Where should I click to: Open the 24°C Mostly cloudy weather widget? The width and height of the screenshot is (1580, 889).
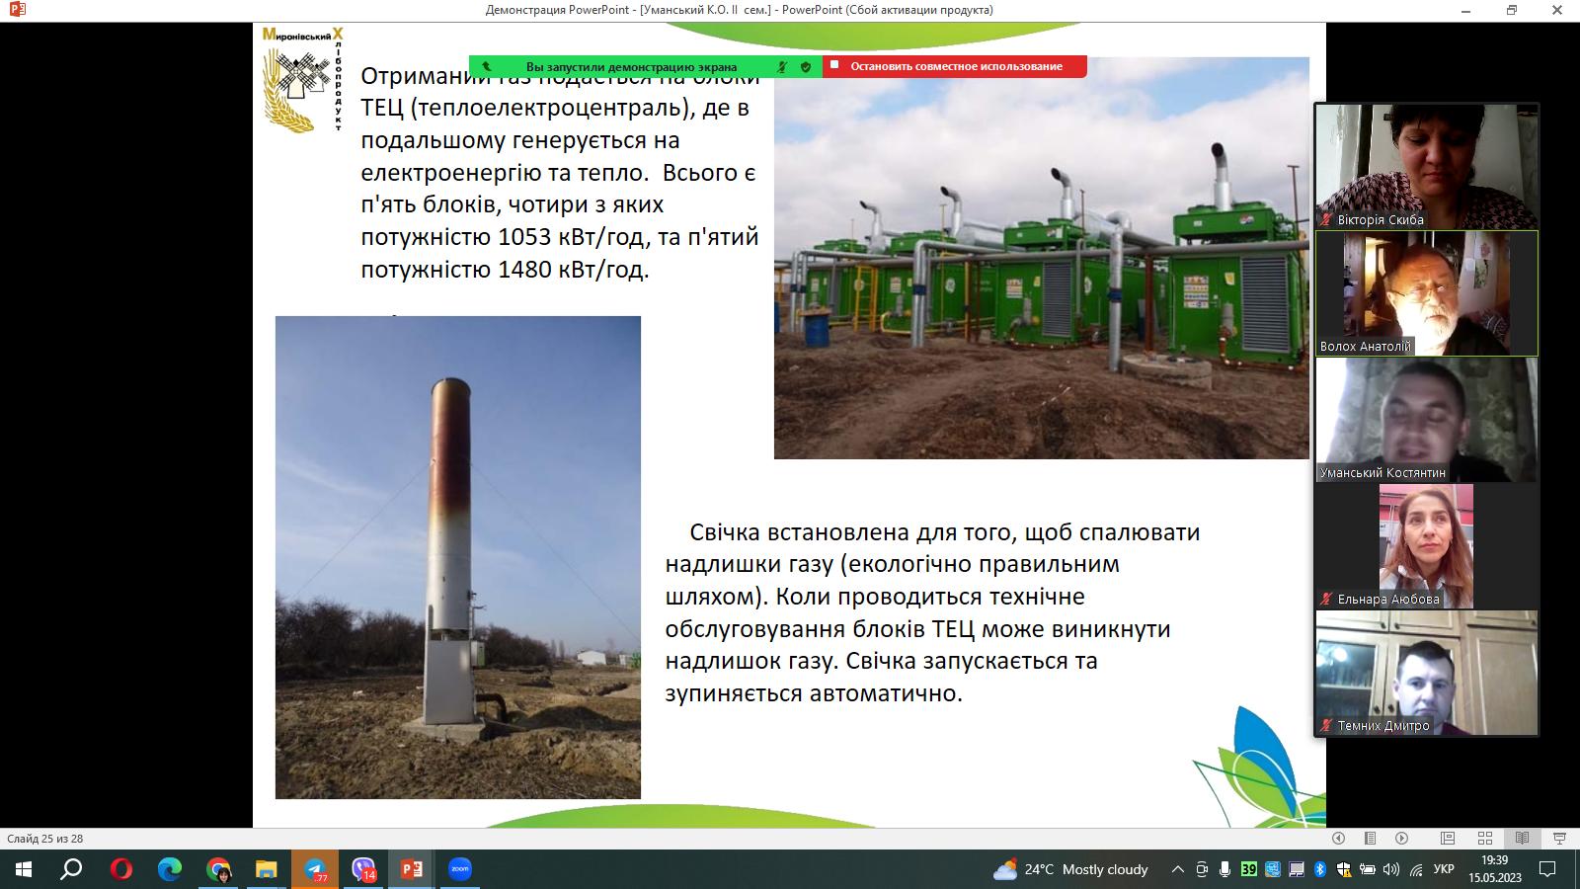[x=1073, y=870]
